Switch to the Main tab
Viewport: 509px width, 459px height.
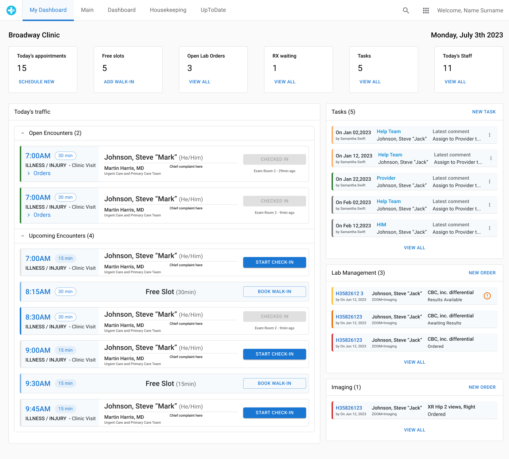coord(87,10)
